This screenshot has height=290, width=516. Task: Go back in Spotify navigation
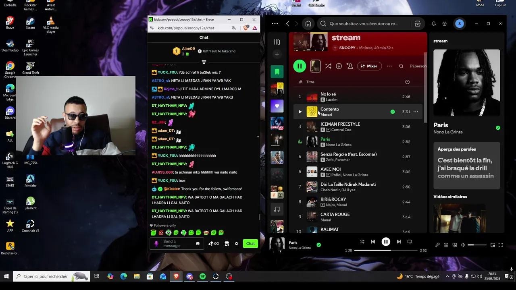pos(287,24)
